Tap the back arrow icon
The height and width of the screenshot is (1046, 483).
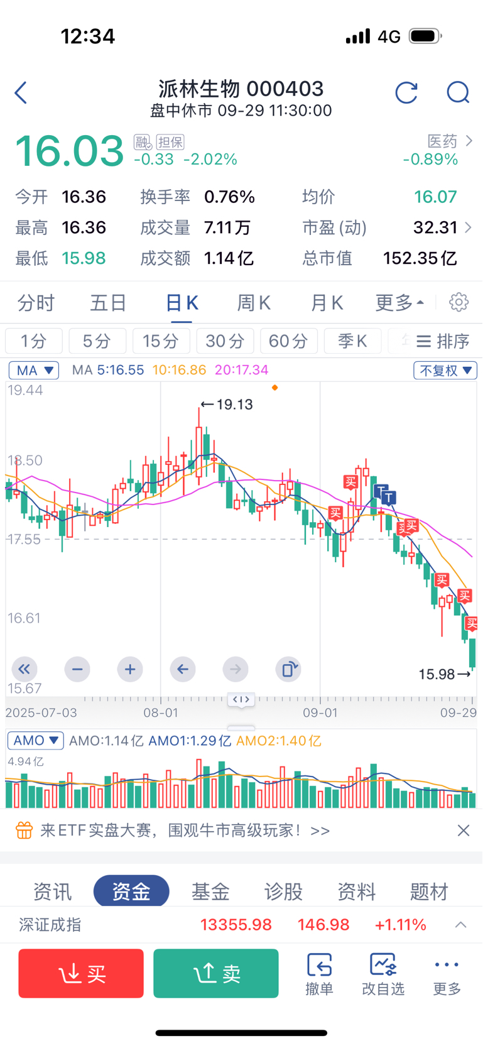click(21, 93)
